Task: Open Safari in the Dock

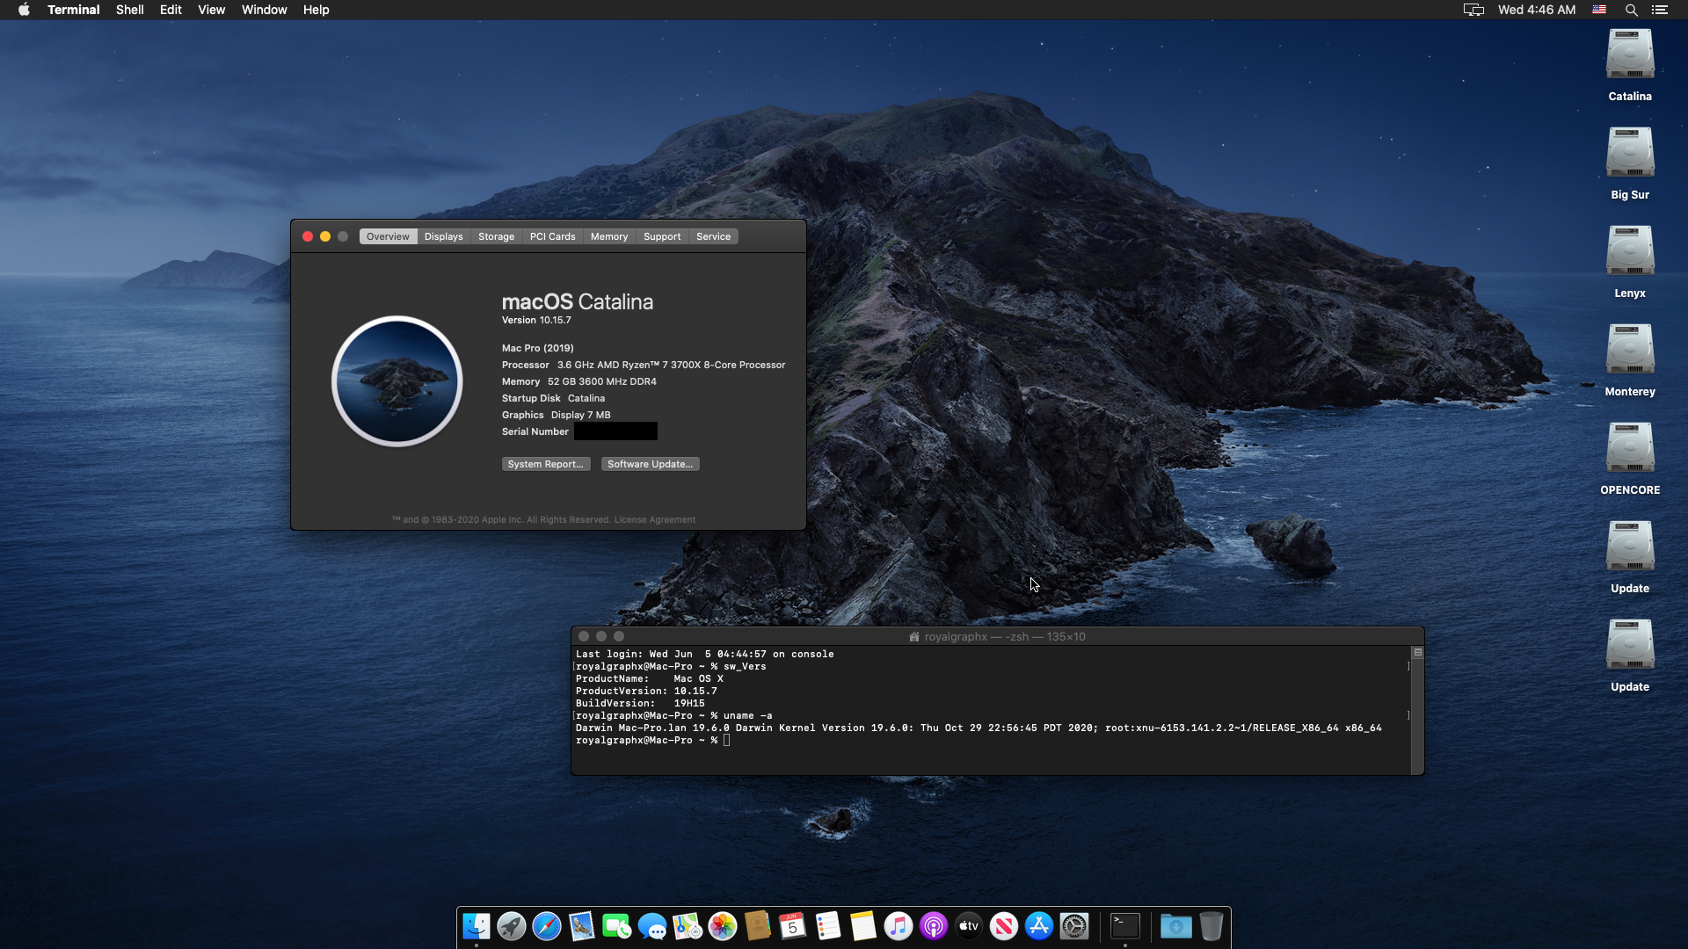Action: click(546, 926)
